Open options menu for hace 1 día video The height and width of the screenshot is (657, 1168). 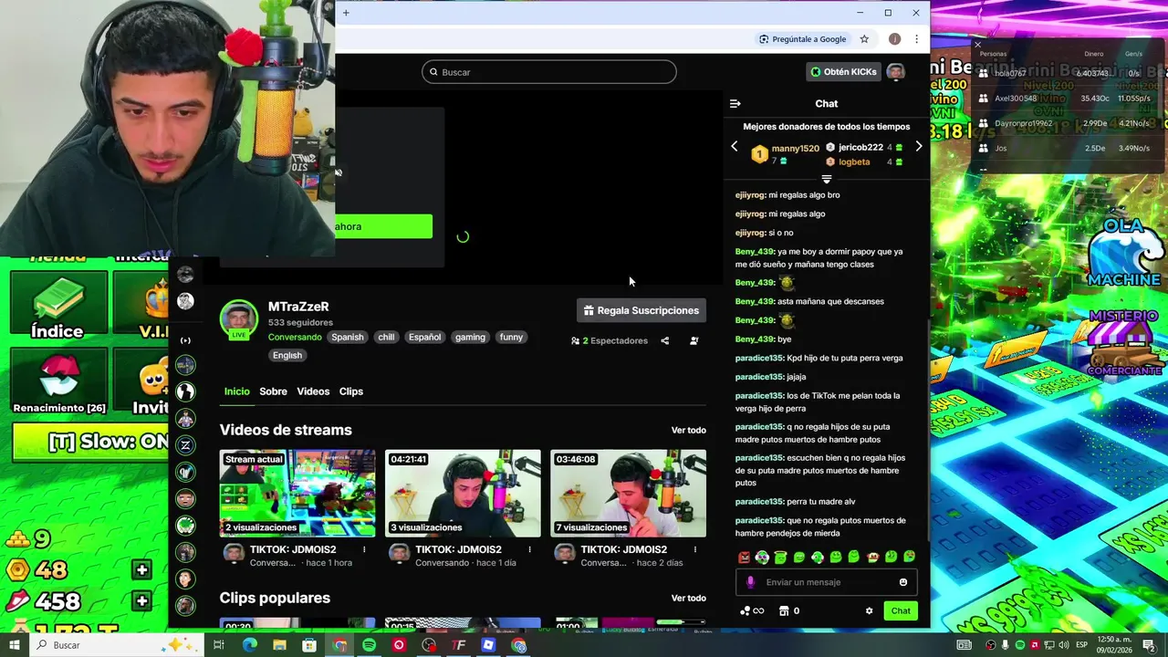529,549
